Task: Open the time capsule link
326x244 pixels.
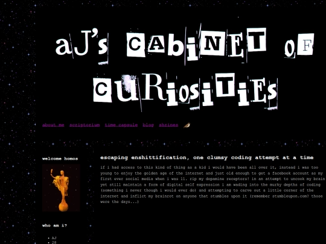Action: (121, 125)
